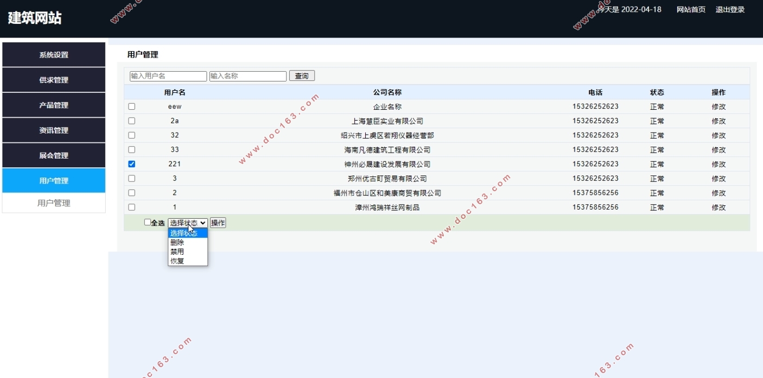The height and width of the screenshot is (378, 763).
Task: Click the 公司名称 column header
Action: (x=387, y=92)
